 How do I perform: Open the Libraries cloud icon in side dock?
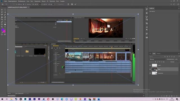click(x=147, y=38)
